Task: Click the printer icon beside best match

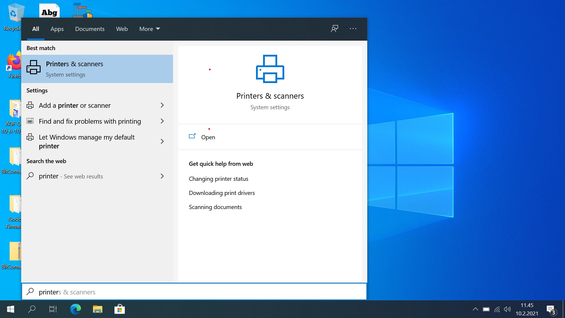Action: (34, 67)
